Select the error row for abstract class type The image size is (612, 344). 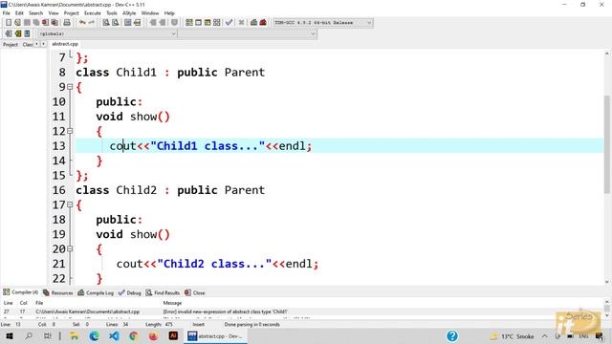(x=302, y=312)
